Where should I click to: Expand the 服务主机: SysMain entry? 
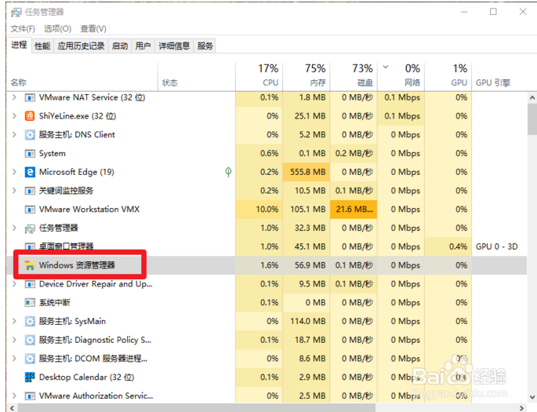[x=14, y=321]
